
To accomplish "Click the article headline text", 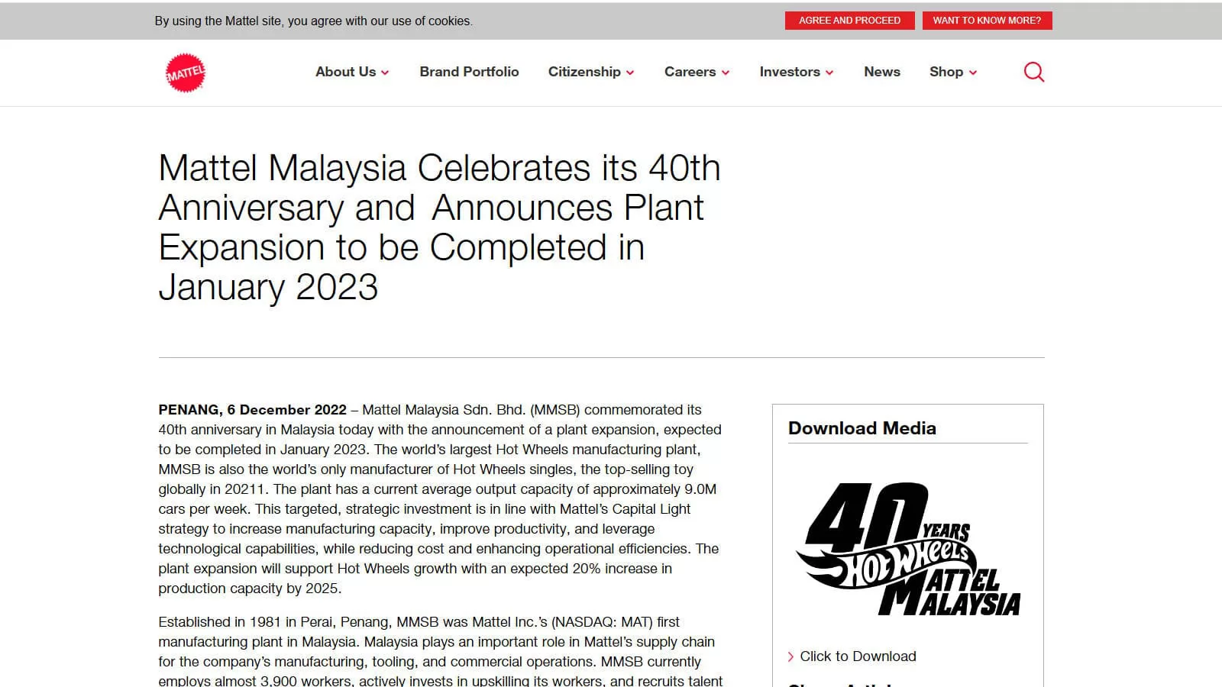I will pos(439,227).
